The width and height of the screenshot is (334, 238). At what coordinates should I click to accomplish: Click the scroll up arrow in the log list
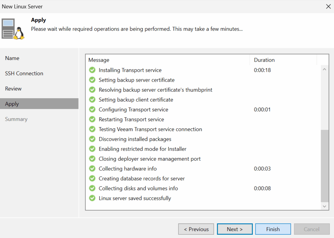[325, 69]
